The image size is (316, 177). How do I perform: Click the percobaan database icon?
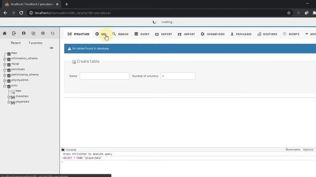(x=9, y=70)
